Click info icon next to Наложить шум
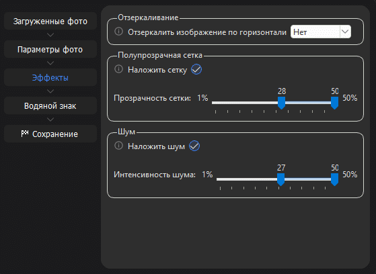 pos(118,146)
